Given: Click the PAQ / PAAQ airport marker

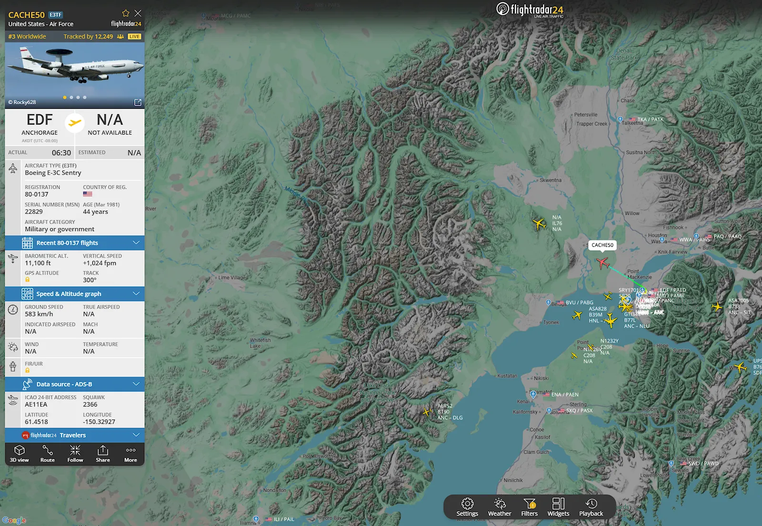Looking at the screenshot, I should click(696, 236).
